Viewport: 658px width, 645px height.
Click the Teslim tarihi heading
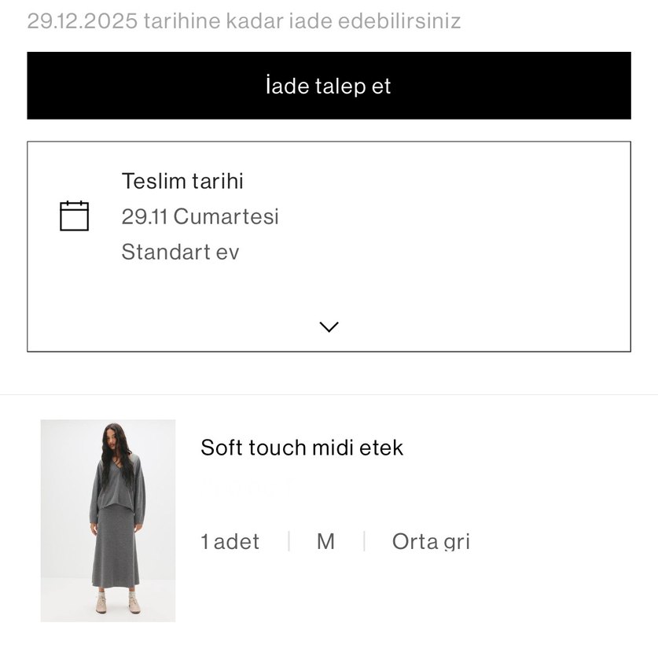[x=182, y=181]
